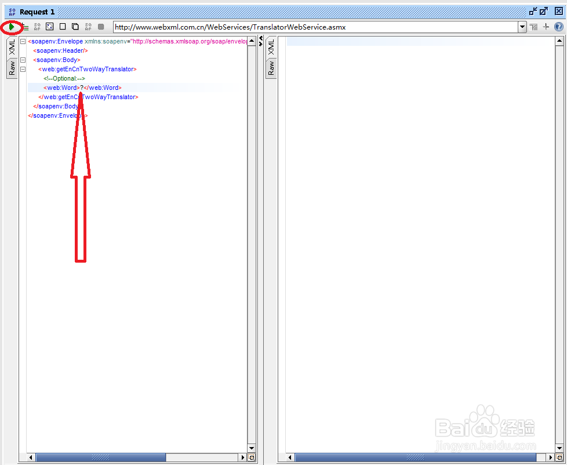Click the response panel's horizontal scrollbar thumb

coord(416,457)
